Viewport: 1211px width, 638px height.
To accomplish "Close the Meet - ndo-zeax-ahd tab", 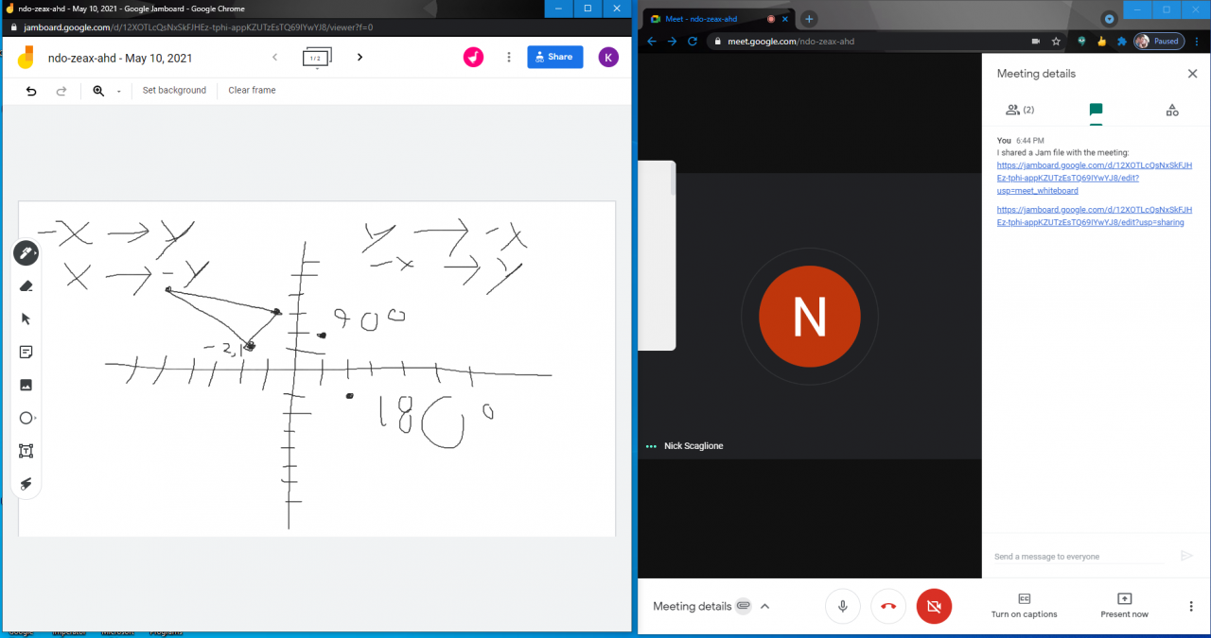I will tap(785, 19).
